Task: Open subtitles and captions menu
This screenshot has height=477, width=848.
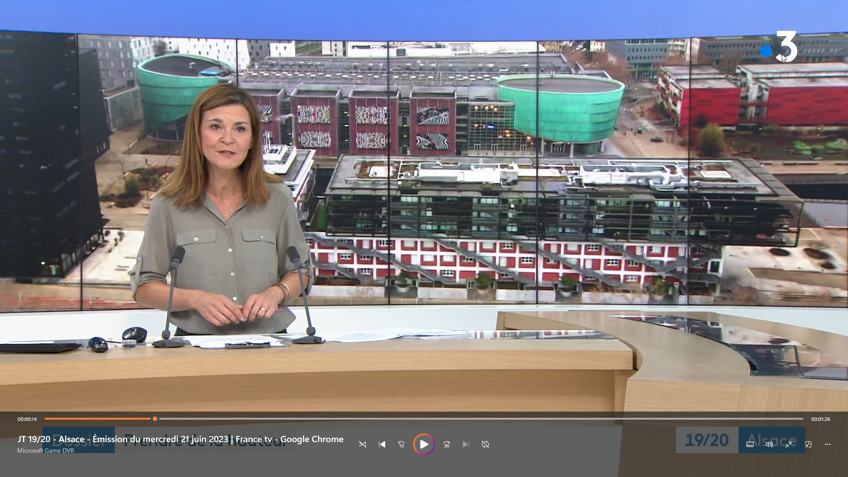Action: coord(750,444)
